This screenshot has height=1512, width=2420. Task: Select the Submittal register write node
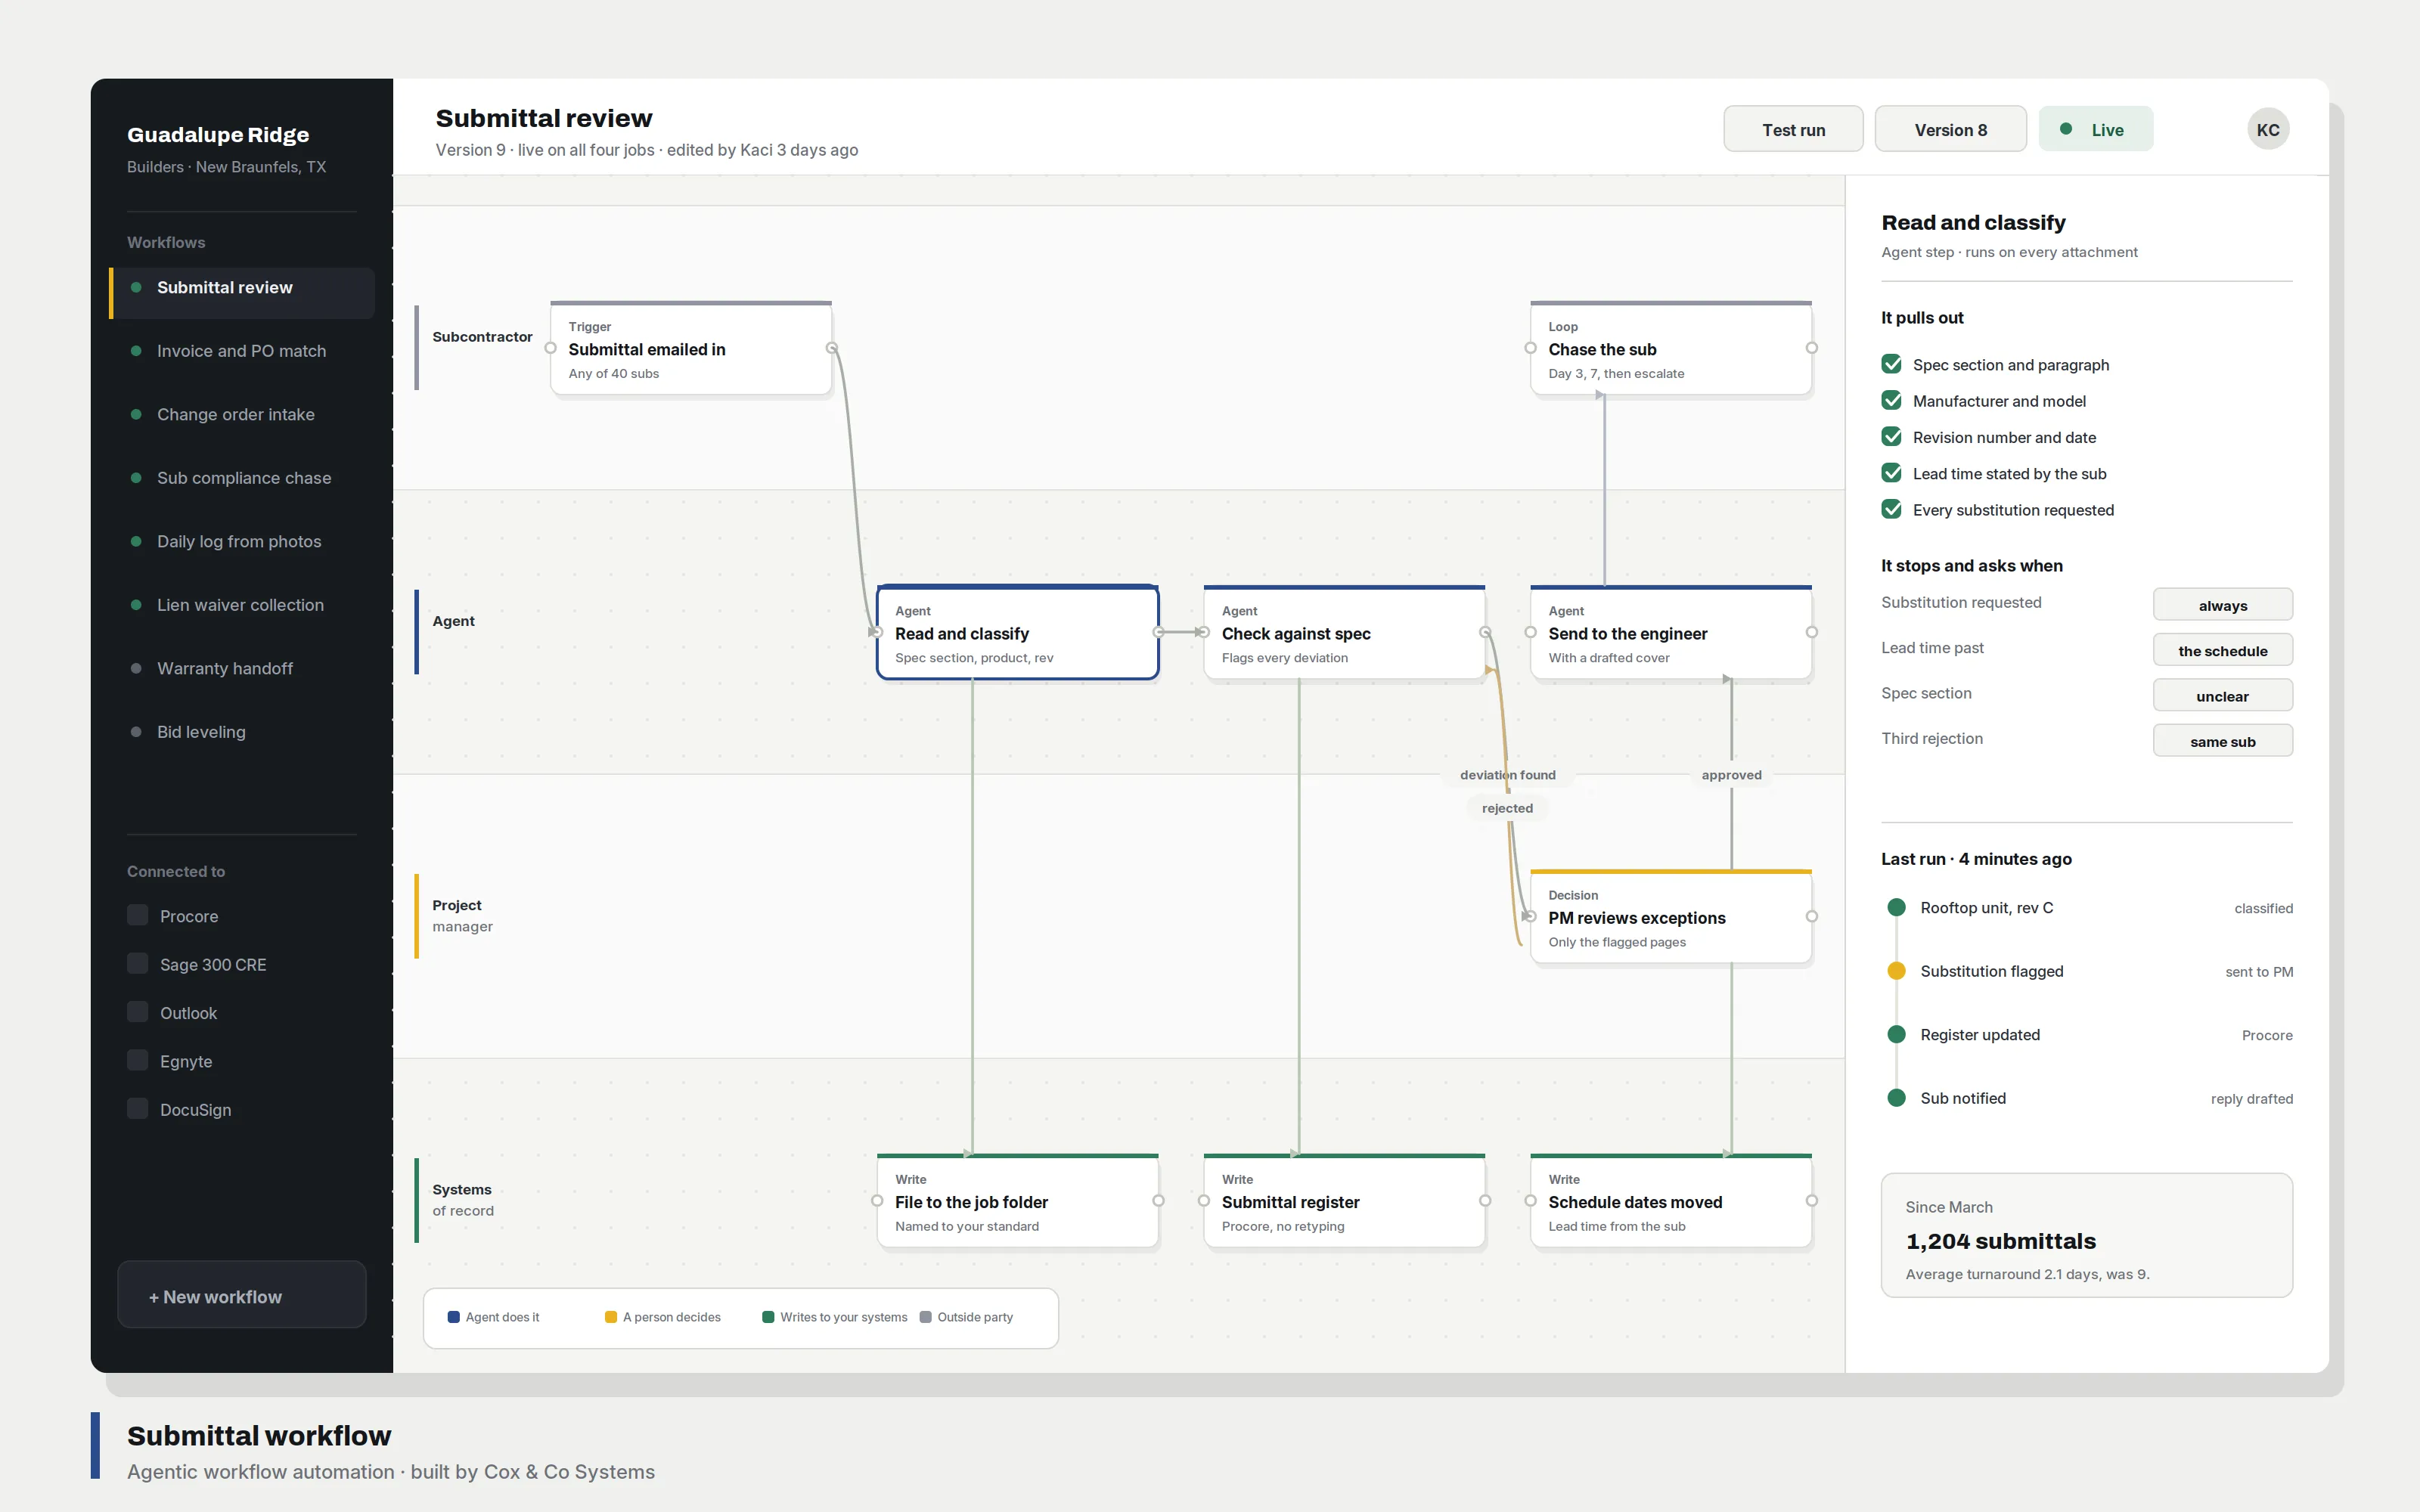point(1344,1201)
